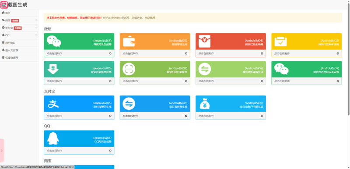Click the arrow circle icon under 微信对话生成安卓设置
The image size is (350, 169).
click(x=338, y=81)
